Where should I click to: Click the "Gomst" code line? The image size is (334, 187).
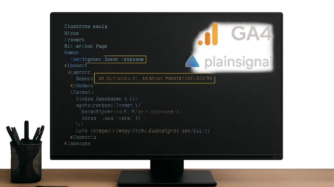point(72,53)
